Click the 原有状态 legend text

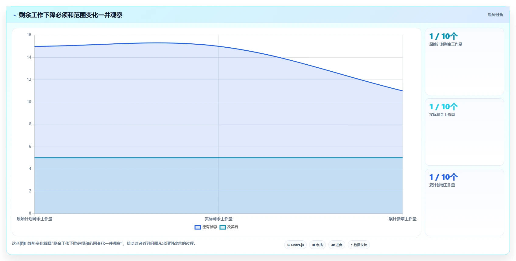tap(210, 227)
